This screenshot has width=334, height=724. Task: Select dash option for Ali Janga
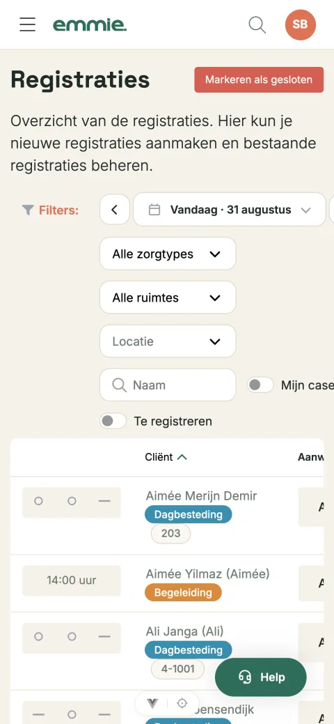(104, 637)
